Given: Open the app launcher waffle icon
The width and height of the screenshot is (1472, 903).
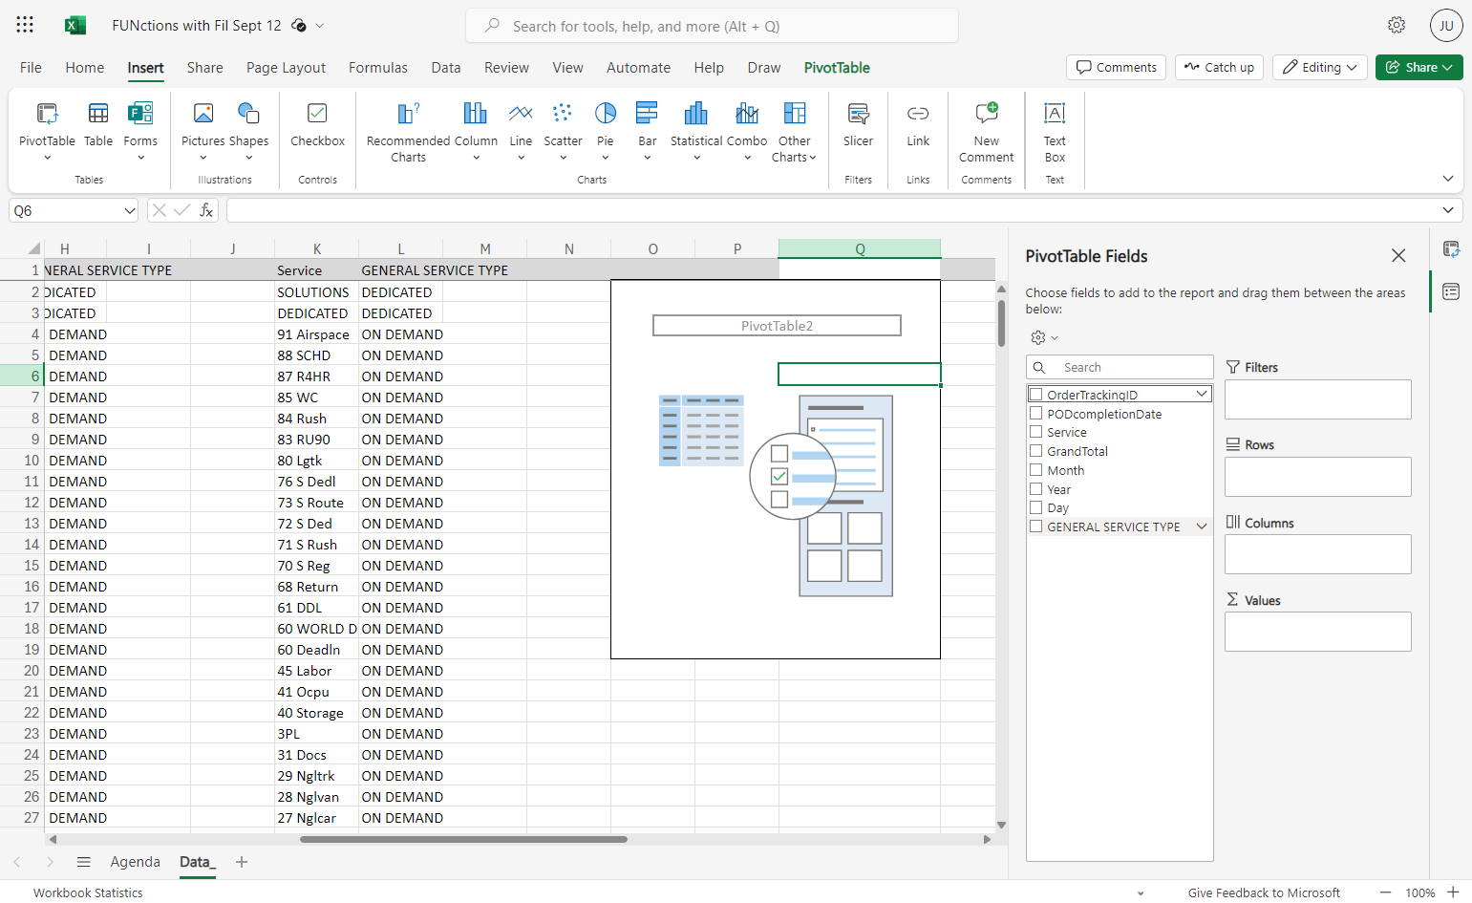Looking at the screenshot, I should click(x=25, y=25).
